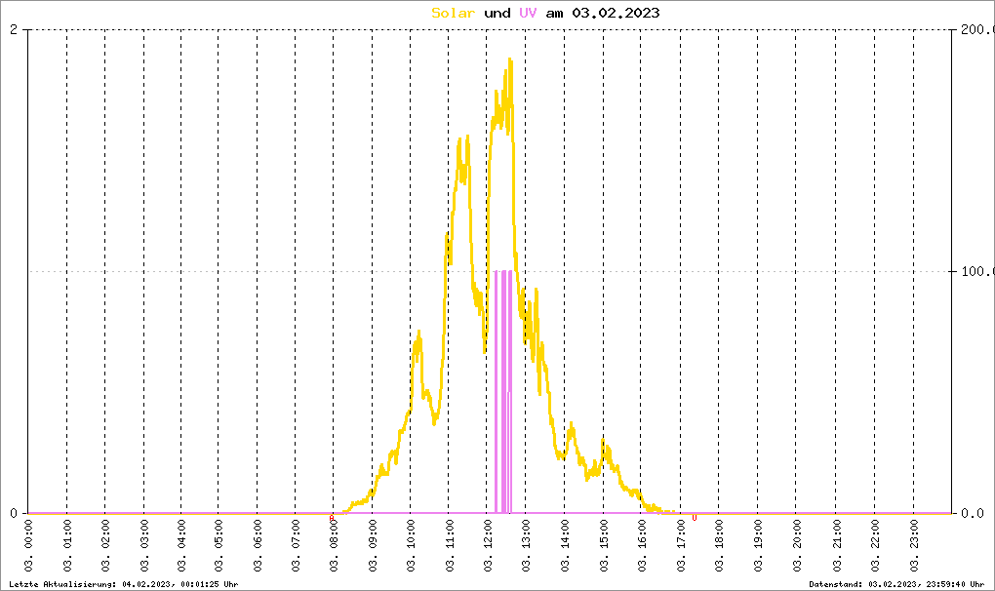Click the right axis label "100.0"

976,271
